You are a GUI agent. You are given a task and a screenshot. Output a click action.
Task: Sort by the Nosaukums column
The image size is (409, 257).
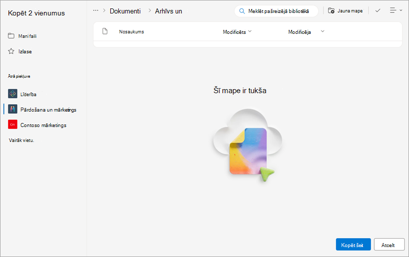pos(132,32)
